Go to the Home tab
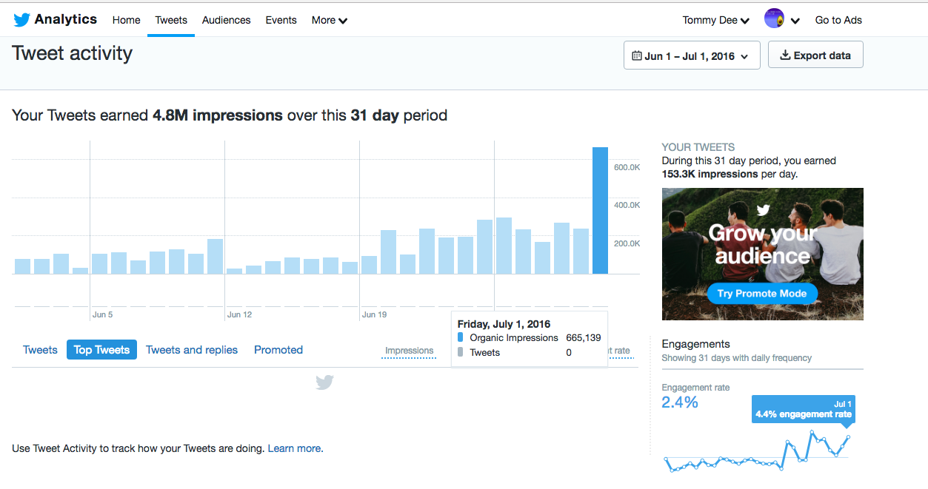The width and height of the screenshot is (928, 489). tap(126, 20)
